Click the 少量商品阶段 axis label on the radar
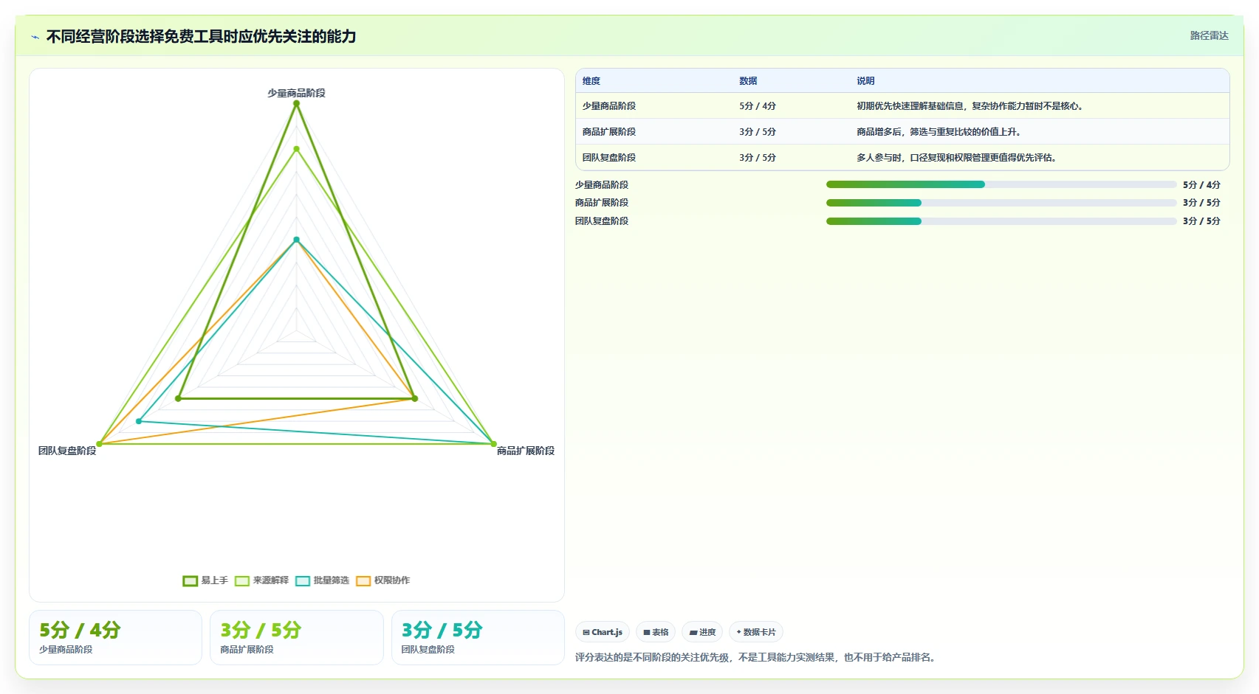Viewport: 1259px width, 694px height. (296, 93)
